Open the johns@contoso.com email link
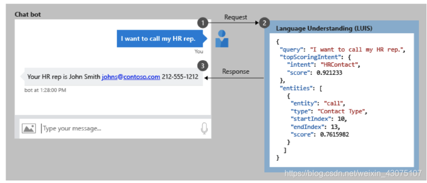 [131, 77]
